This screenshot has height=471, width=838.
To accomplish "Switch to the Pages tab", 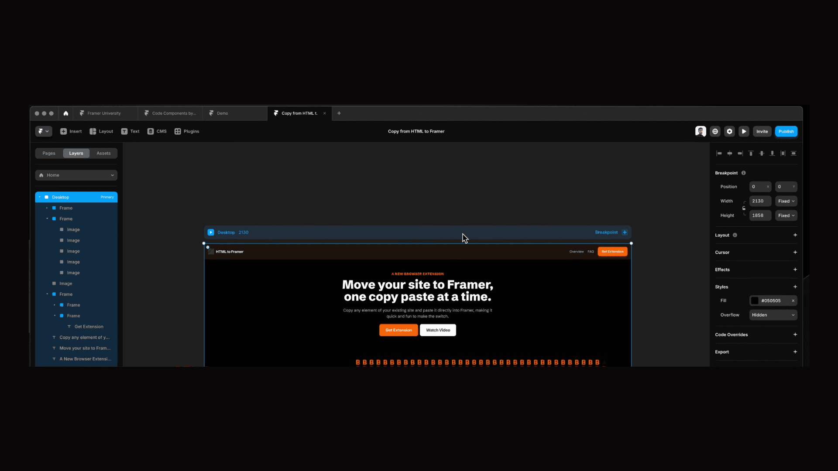I will coord(49,152).
